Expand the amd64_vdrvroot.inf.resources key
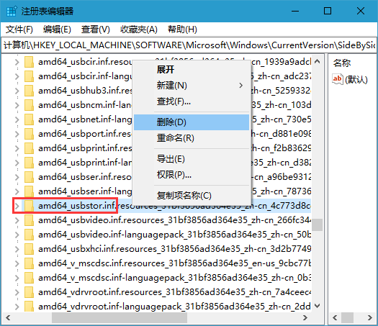 click(x=17, y=292)
